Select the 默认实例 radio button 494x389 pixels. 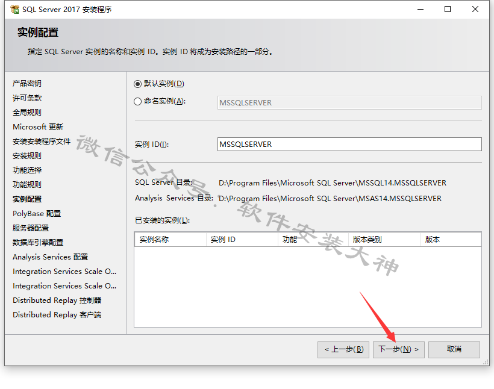click(x=137, y=84)
